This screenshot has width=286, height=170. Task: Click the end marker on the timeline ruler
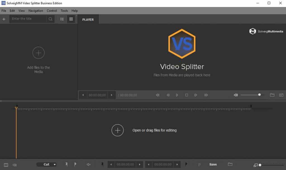pyautogui.click(x=251, y=106)
